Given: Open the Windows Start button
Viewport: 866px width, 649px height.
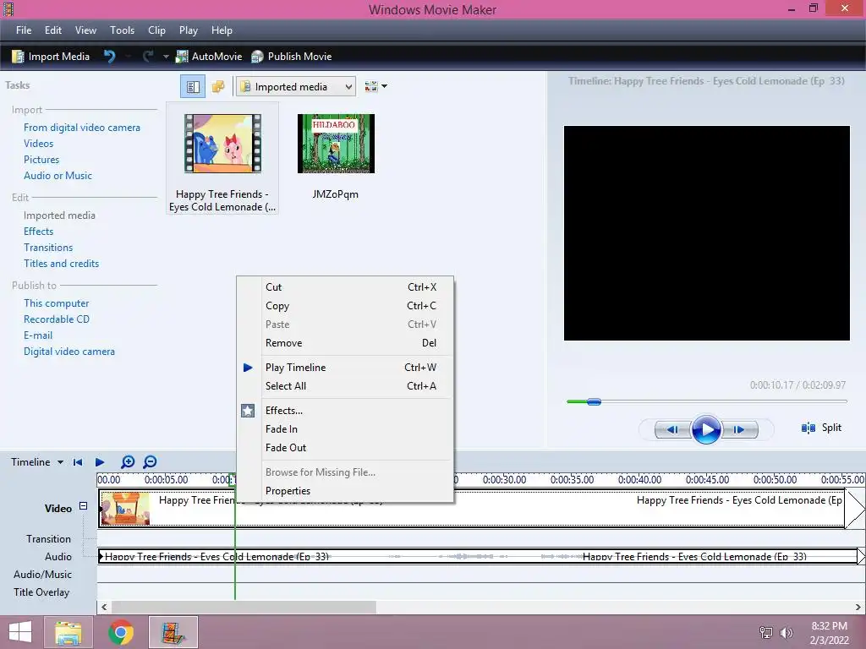Looking at the screenshot, I should [20, 632].
